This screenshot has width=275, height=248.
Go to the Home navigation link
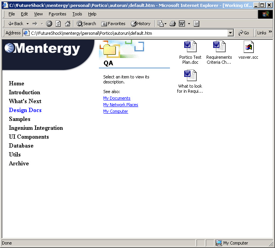pyautogui.click(x=17, y=83)
